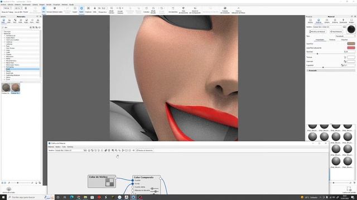The image size is (357, 200).
Task: Select the Toon folder in library tree
Action: (x=8, y=79)
